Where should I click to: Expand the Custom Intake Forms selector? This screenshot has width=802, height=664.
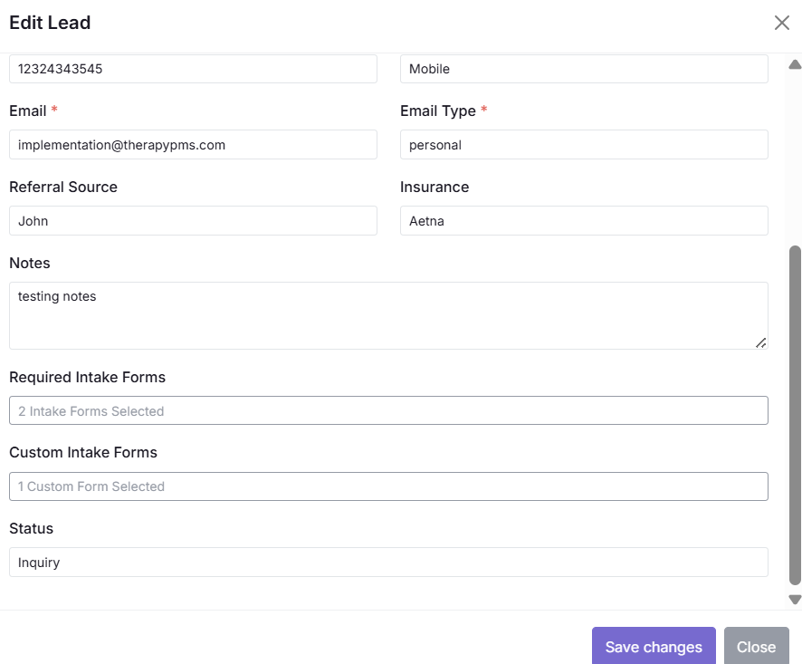tap(388, 486)
